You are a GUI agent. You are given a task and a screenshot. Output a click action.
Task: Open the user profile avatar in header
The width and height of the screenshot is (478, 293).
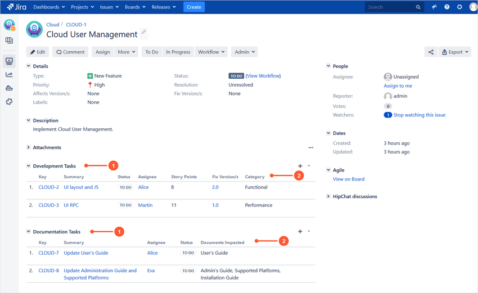pos(474,7)
